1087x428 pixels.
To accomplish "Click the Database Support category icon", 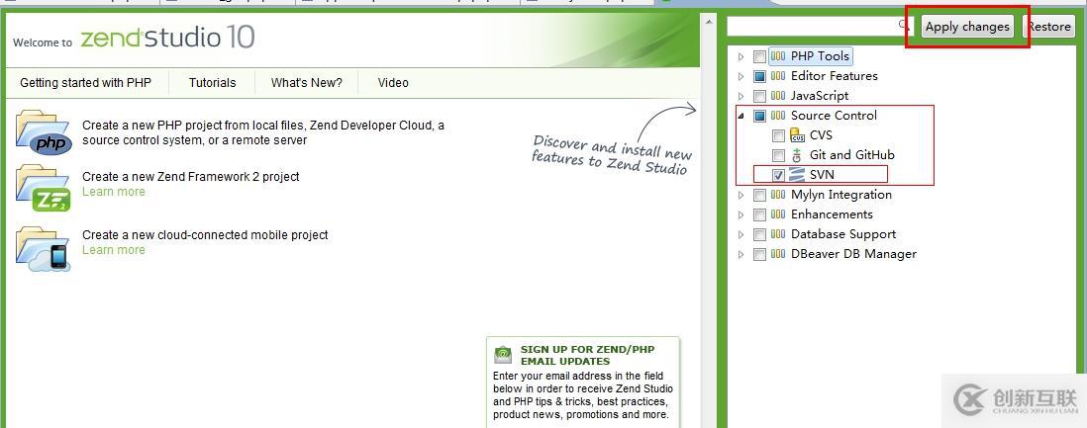I will (x=778, y=234).
